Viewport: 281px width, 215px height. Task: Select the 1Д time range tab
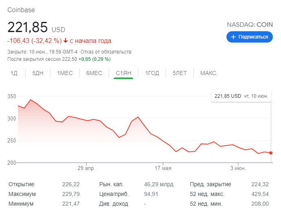click(14, 73)
